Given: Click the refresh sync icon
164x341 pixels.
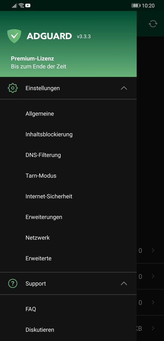Looking at the screenshot, I should (153, 23).
